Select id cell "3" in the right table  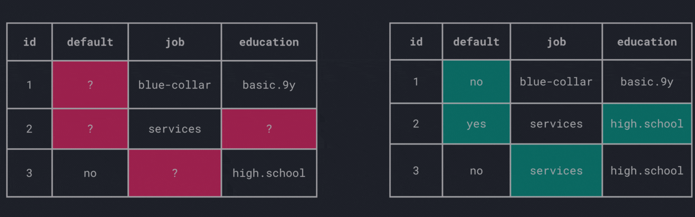click(416, 170)
